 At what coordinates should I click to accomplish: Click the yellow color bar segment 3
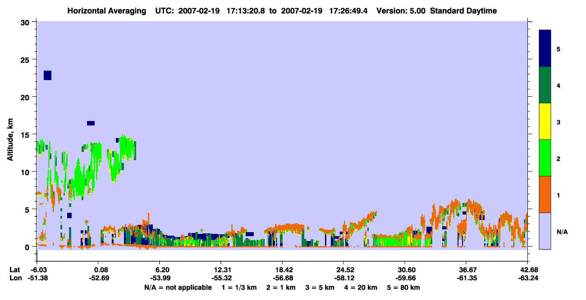(x=545, y=121)
